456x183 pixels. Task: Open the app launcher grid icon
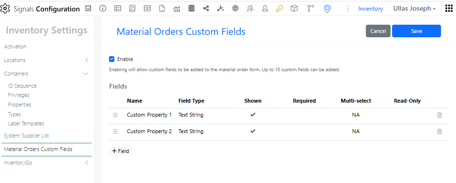pyautogui.click(x=449, y=9)
